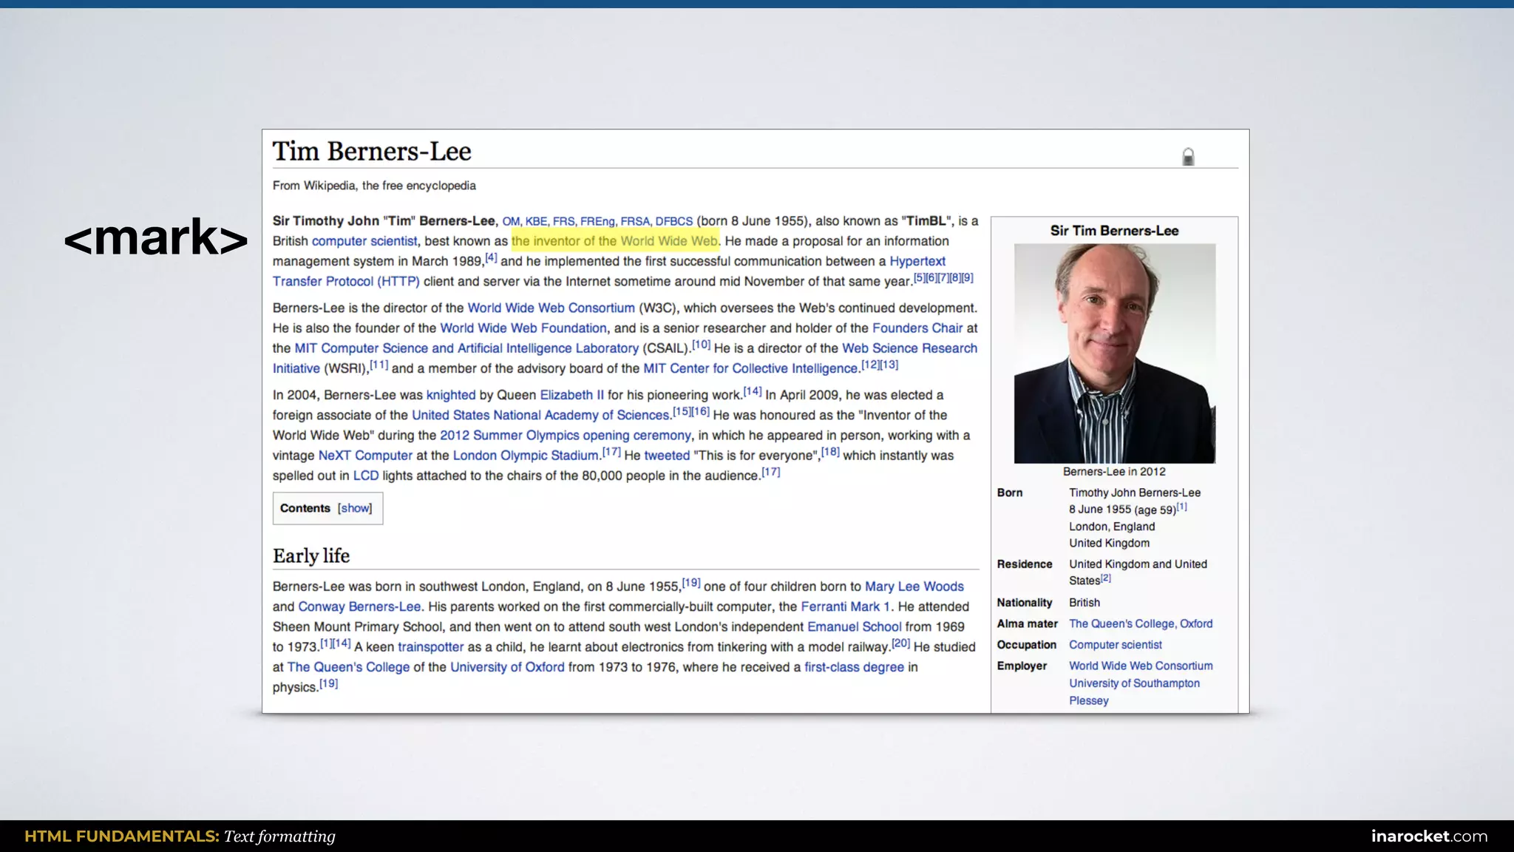The image size is (1514, 852).
Task: Click highlighted inventor of World Wide Web text
Action: (614, 241)
